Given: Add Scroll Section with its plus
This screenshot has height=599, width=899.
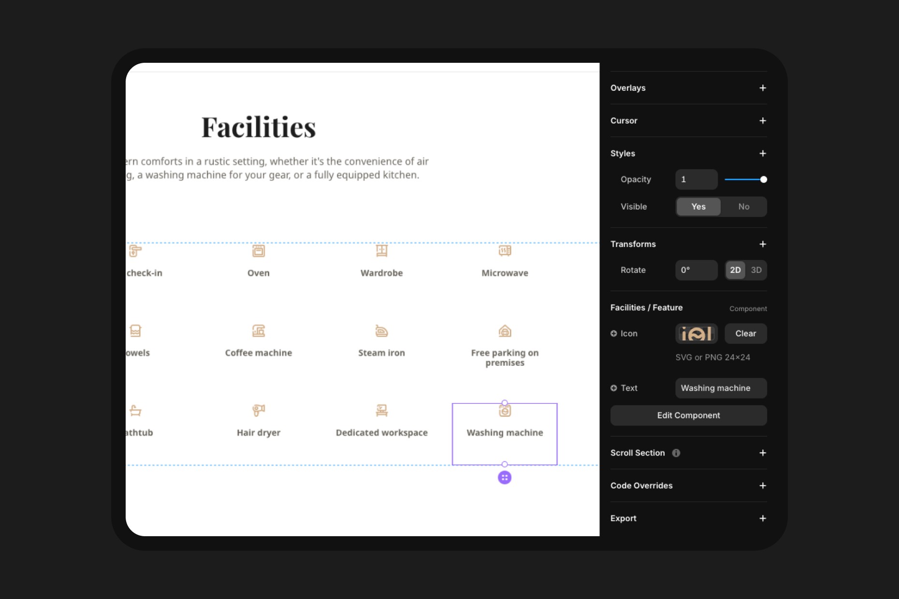Looking at the screenshot, I should (763, 453).
